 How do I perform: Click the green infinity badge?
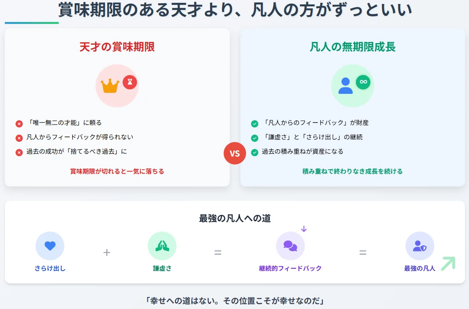click(x=363, y=82)
